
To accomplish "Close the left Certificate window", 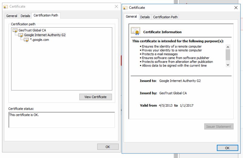I will click(116, 6).
